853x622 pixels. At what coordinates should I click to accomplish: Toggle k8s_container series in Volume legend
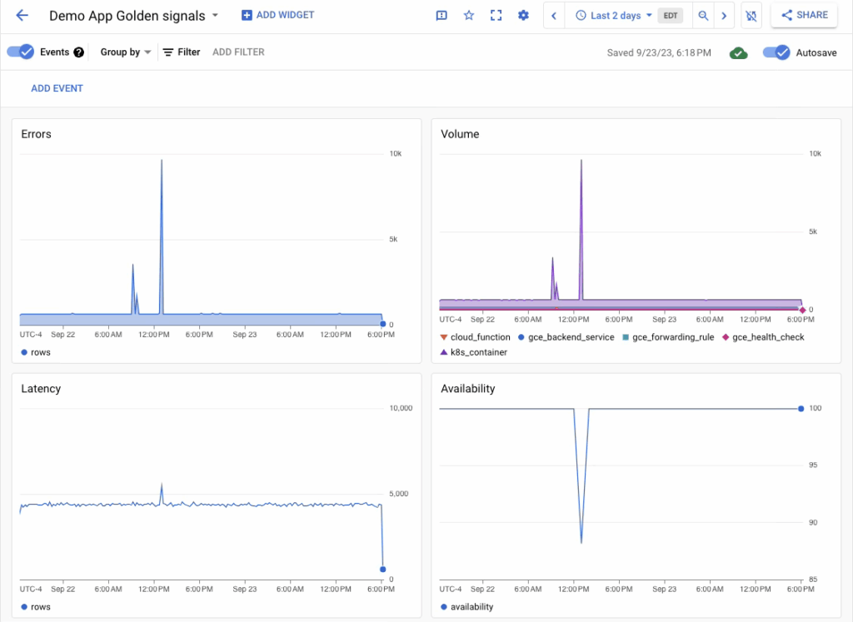click(x=473, y=352)
